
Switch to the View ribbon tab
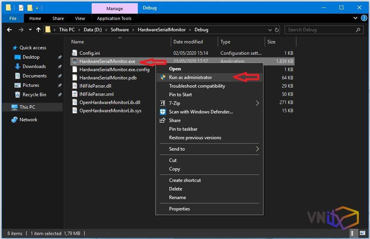click(80, 18)
